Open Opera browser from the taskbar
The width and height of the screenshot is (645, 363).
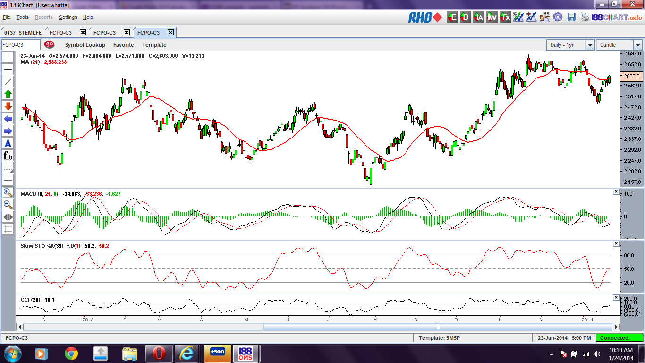pos(159,354)
